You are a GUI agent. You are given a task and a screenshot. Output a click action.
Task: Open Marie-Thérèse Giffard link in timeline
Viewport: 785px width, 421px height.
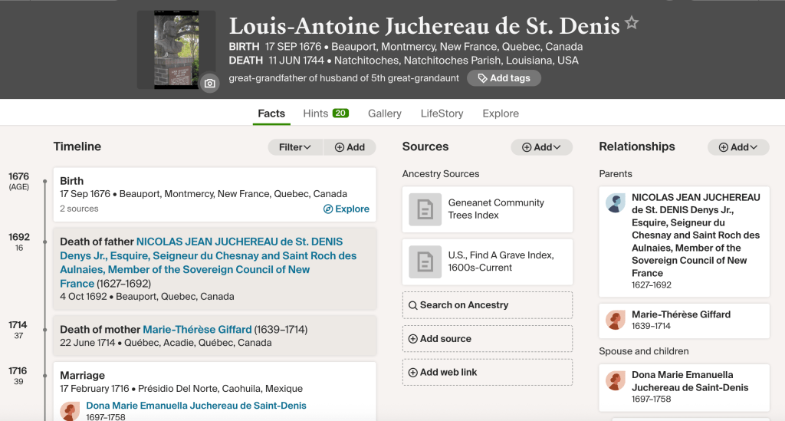click(x=197, y=330)
